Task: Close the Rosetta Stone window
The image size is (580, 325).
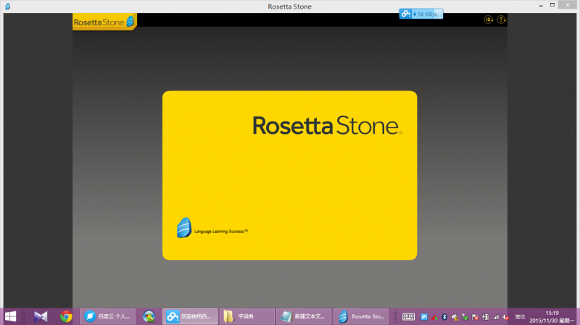Action: point(568,5)
